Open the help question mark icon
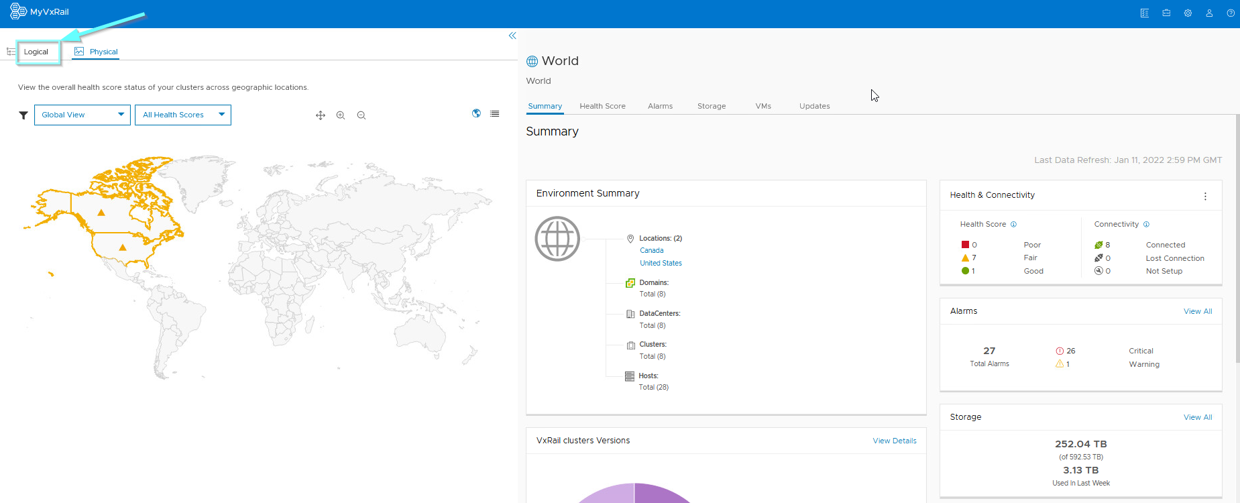This screenshot has width=1240, height=503. (x=1231, y=13)
